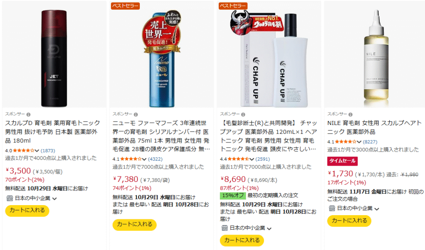Add CHAP UP tonic to cart
This screenshot has height=250, width=425.
click(242, 240)
